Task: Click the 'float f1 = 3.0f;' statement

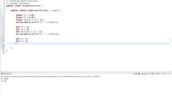Action: point(26,15)
